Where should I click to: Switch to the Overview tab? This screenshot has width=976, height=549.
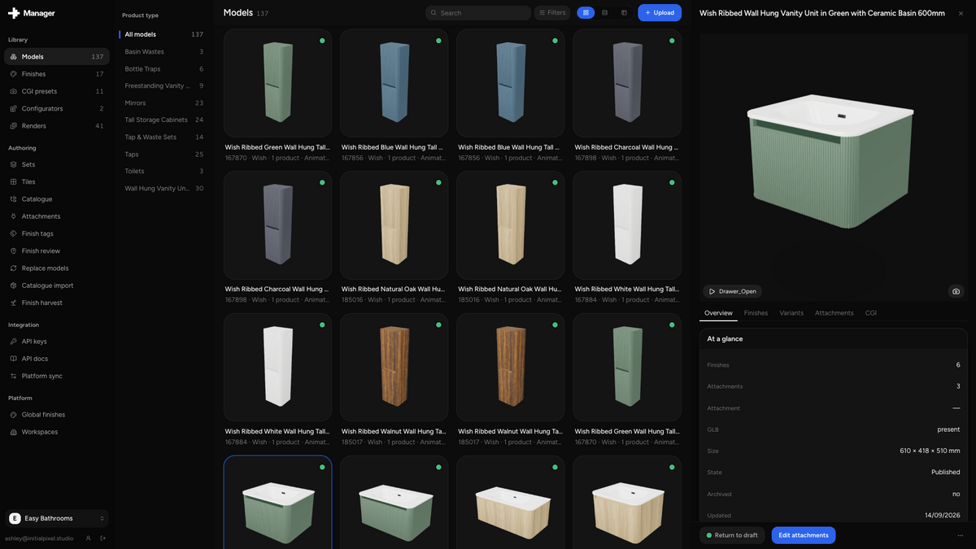click(718, 313)
